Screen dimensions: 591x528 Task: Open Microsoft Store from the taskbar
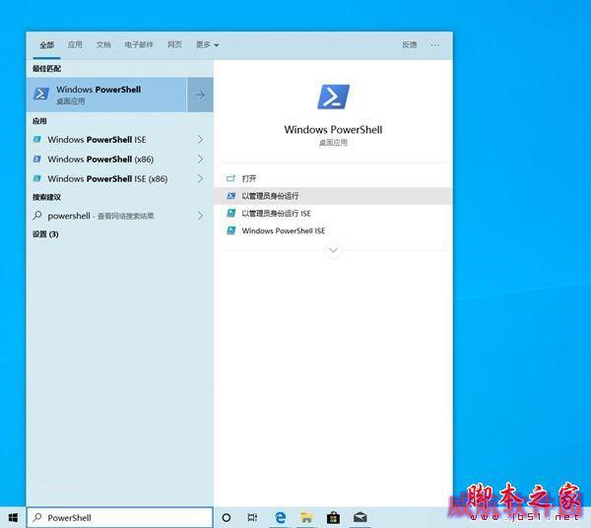pyautogui.click(x=333, y=517)
